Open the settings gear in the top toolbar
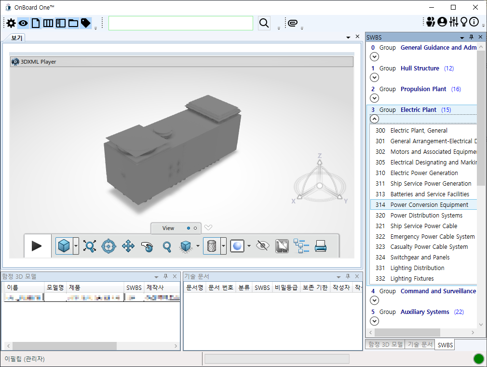 click(11, 23)
